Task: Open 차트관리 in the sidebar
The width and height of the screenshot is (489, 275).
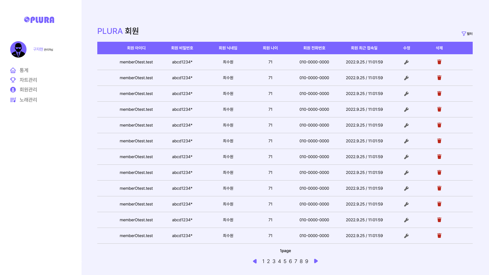Action: pyautogui.click(x=28, y=80)
